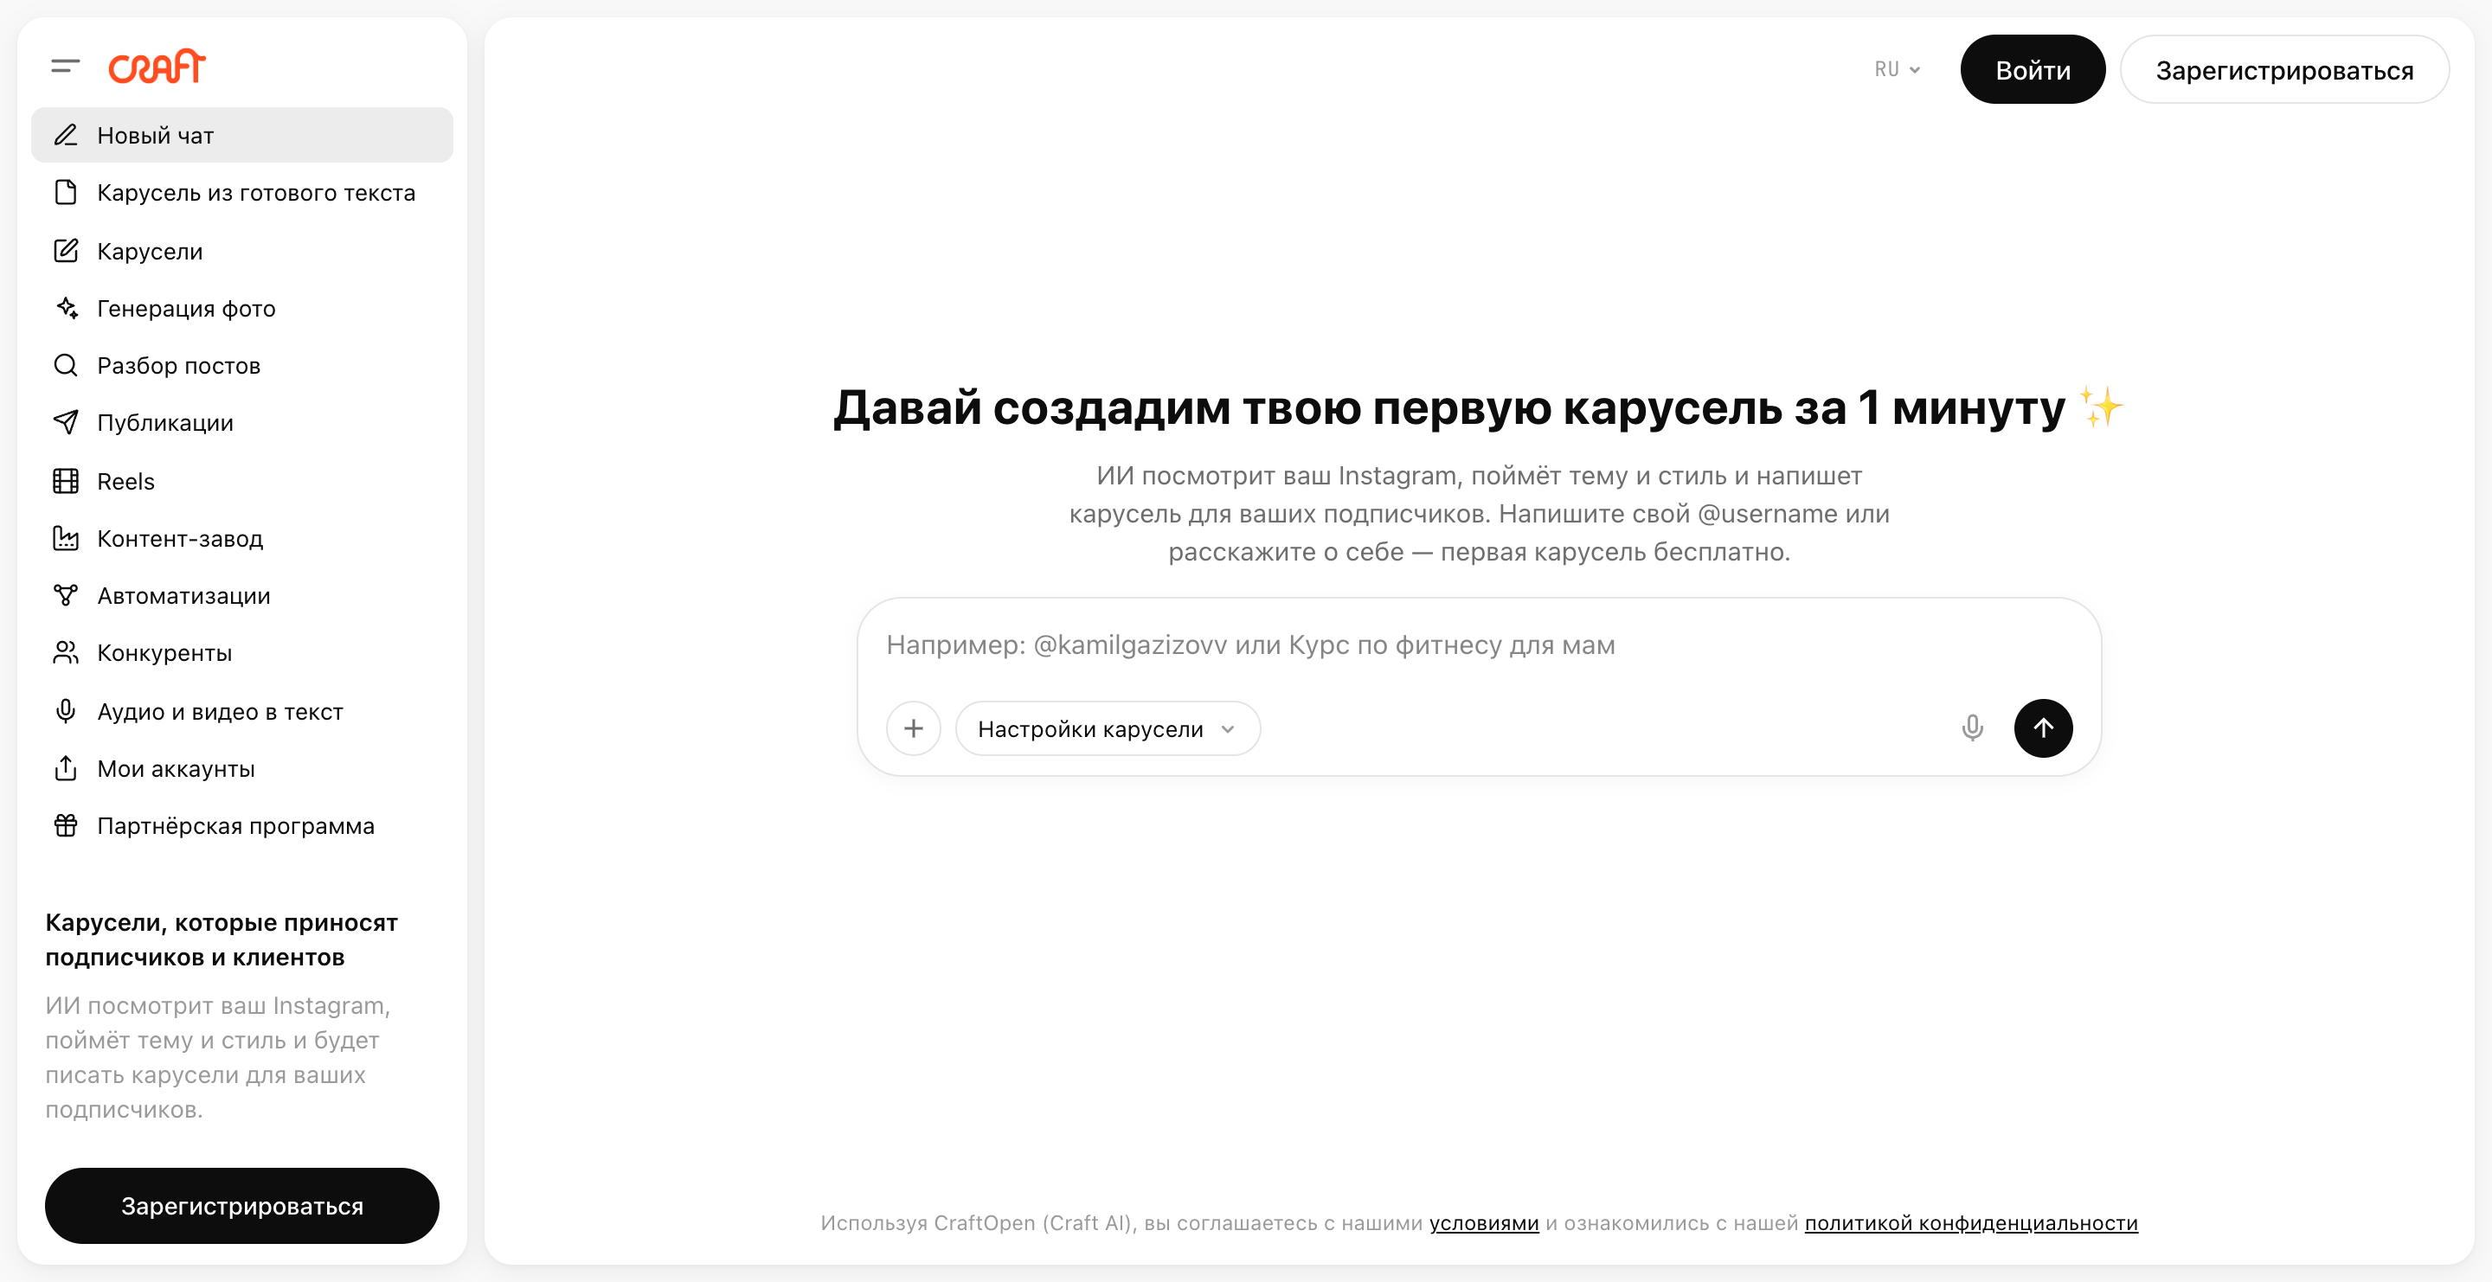
Task: Click the top-right Зарегистрироваться button
Action: tap(2284, 69)
